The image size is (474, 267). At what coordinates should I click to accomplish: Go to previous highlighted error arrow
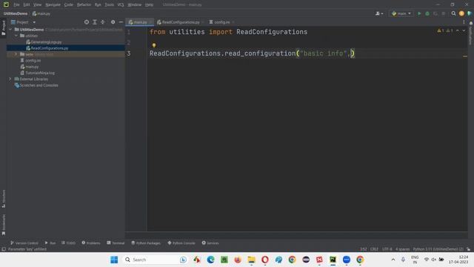tap(458, 30)
